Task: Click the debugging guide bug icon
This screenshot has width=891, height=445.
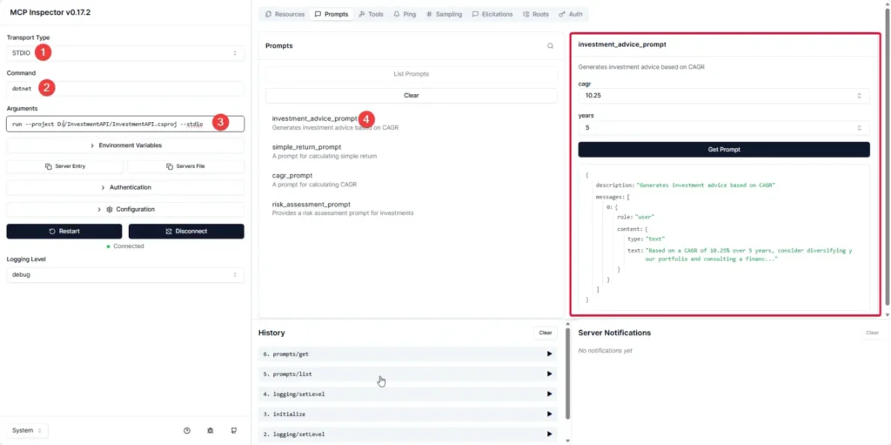Action: [210, 430]
